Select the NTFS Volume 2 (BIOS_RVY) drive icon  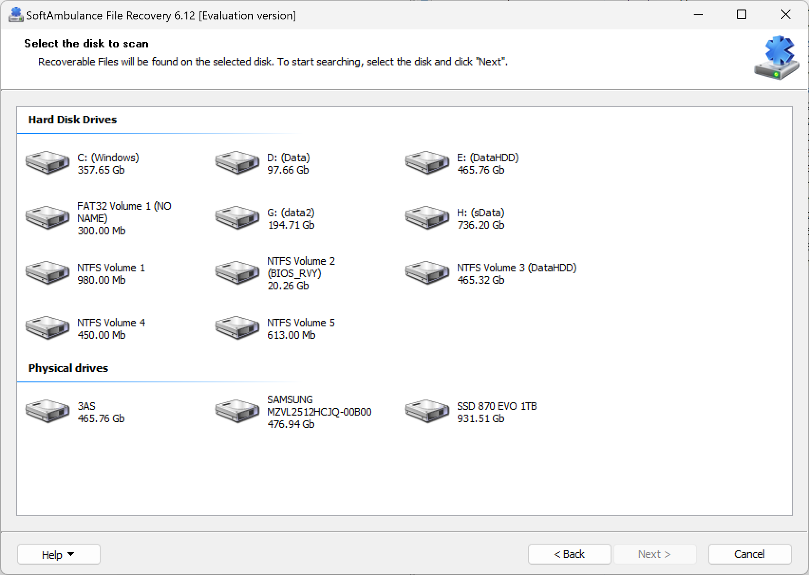coord(237,273)
